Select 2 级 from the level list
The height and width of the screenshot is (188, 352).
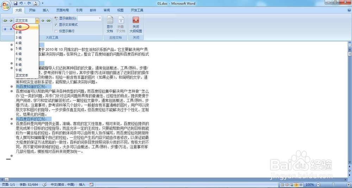[x=27, y=32]
